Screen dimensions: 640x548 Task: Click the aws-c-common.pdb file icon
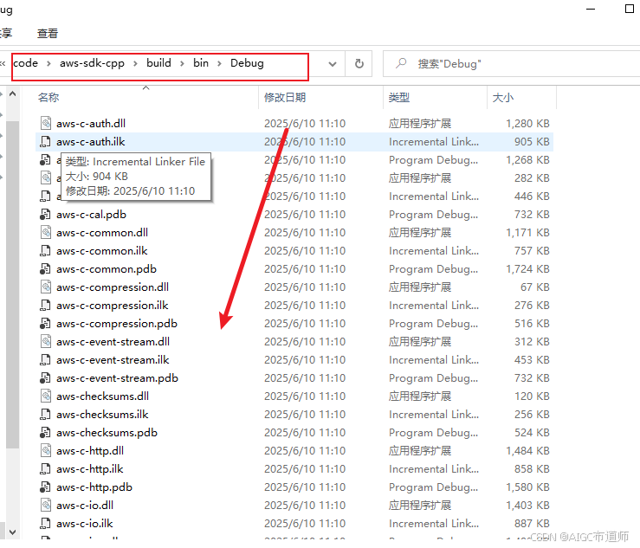(46, 269)
